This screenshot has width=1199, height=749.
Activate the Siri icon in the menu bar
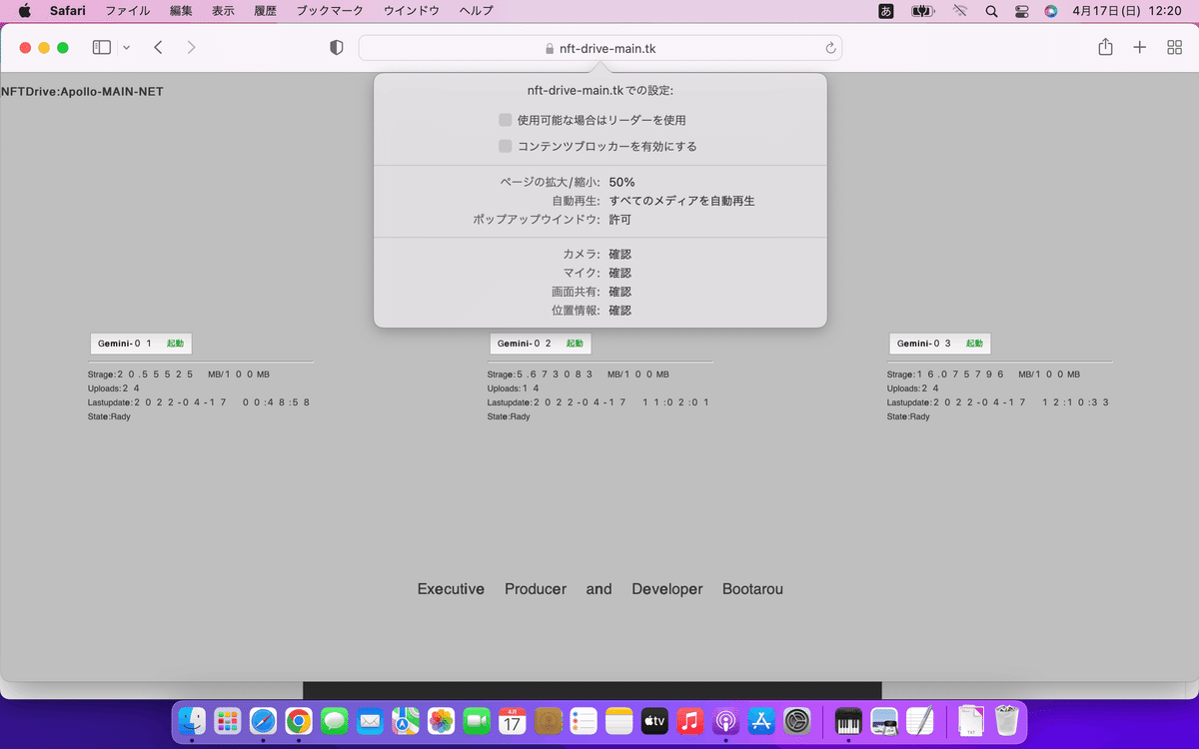(1050, 11)
